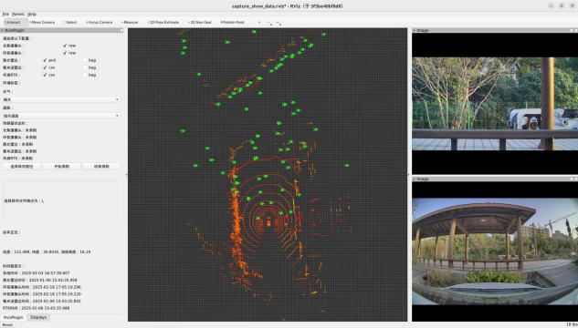Image resolution: width=578 pixels, height=328 pixels.
Task: Select the 2D Pose Estimate tool
Action: pyautogui.click(x=163, y=23)
